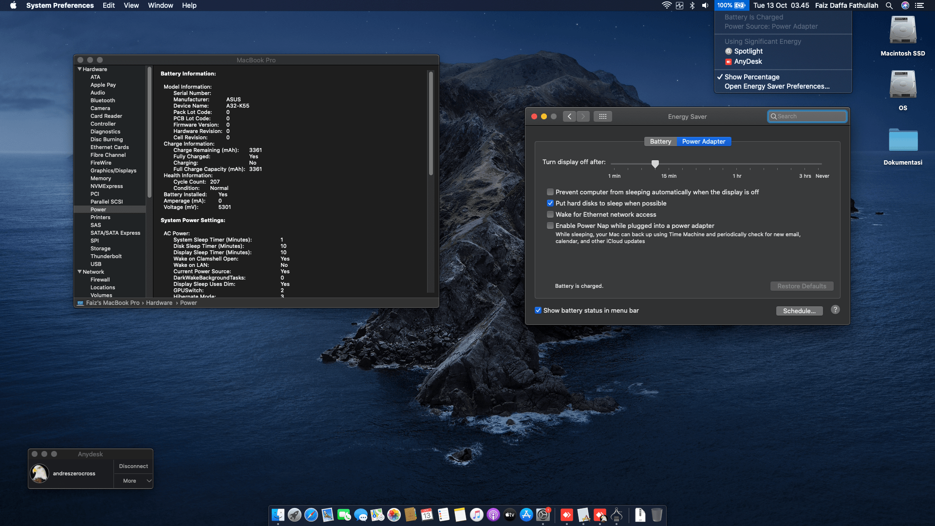Open Spotlight search magnifier in menu bar
This screenshot has height=526, width=935.
[x=889, y=5]
